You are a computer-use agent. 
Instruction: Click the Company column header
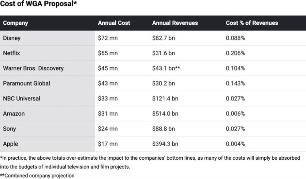(x=16, y=23)
